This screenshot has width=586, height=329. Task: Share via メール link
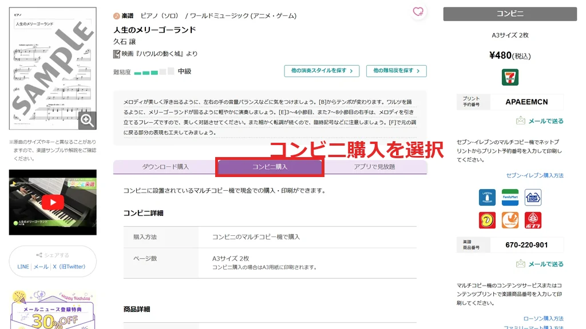click(x=41, y=267)
